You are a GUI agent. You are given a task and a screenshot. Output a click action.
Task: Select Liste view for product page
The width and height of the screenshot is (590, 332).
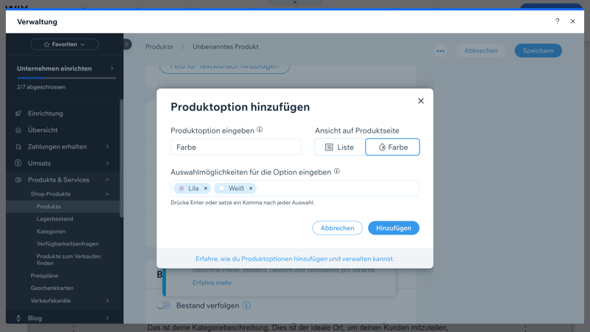click(340, 147)
